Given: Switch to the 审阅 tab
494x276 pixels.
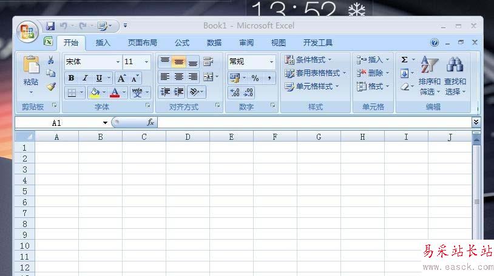Looking at the screenshot, I should [246, 43].
